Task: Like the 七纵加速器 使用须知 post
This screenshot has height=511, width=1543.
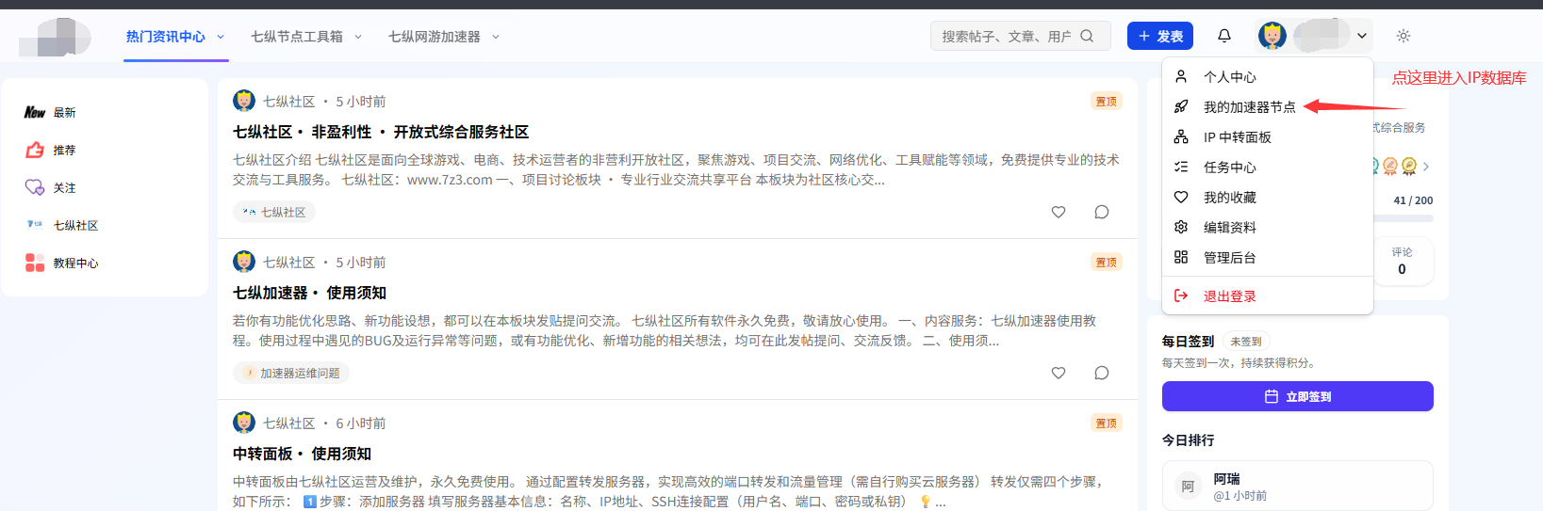Action: (x=1059, y=373)
